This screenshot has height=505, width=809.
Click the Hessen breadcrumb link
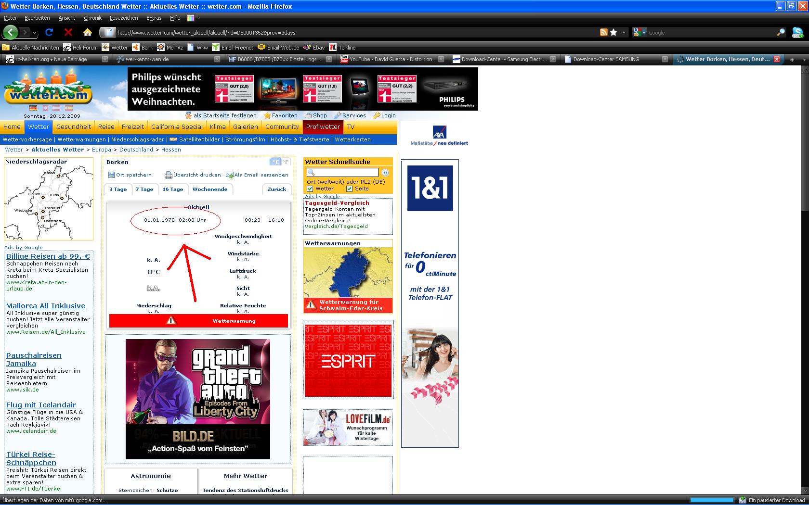[x=171, y=150]
